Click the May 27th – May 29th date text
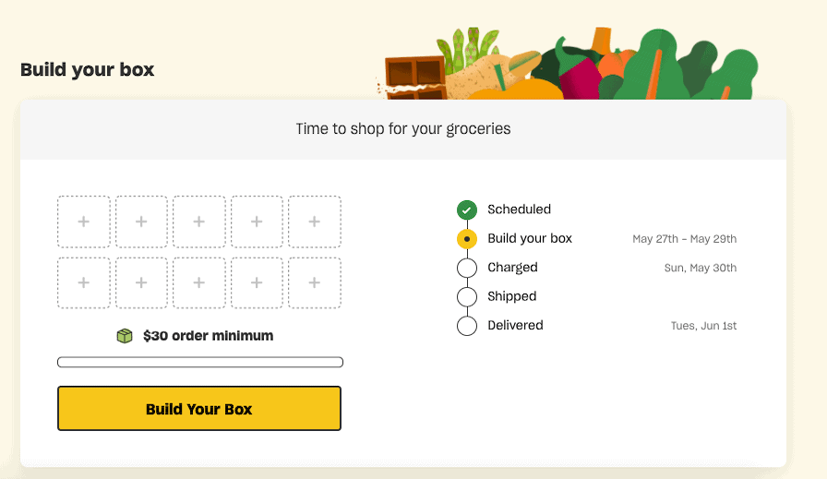827x479 pixels. pyautogui.click(x=685, y=239)
